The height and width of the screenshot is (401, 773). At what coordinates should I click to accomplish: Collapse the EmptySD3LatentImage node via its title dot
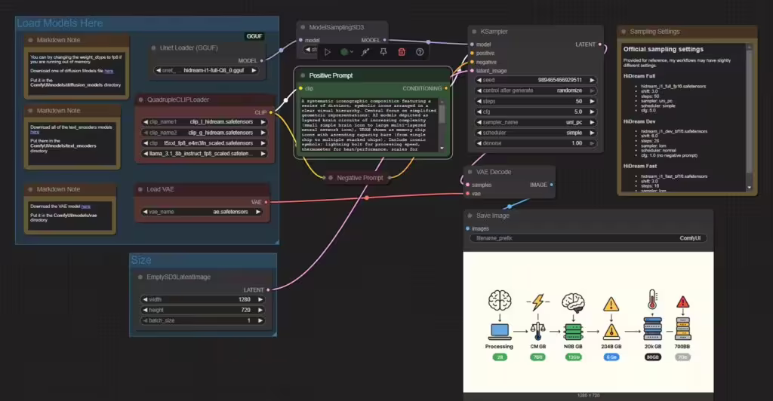coord(140,277)
